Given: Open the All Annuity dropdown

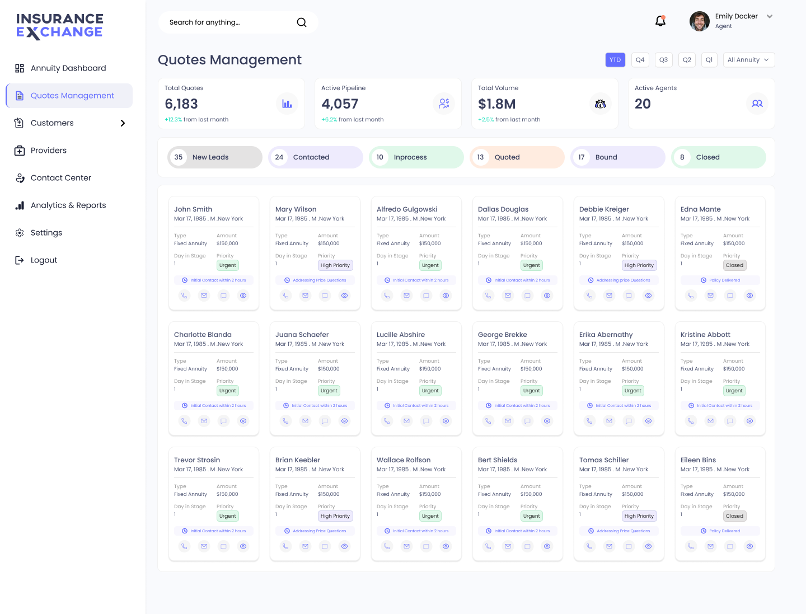Looking at the screenshot, I should tap(748, 60).
